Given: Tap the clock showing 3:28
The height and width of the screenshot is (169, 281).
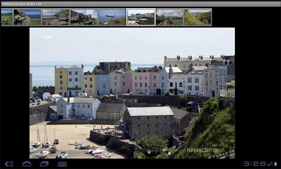Looking at the screenshot, I should click(255, 164).
